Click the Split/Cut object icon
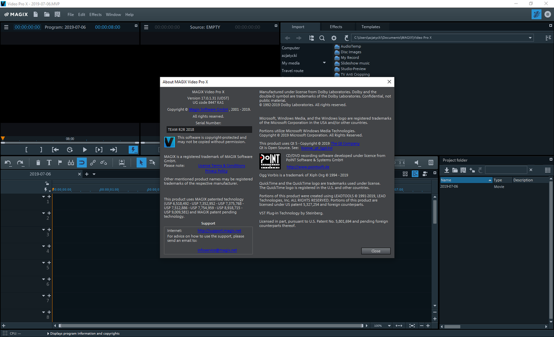 (71, 162)
